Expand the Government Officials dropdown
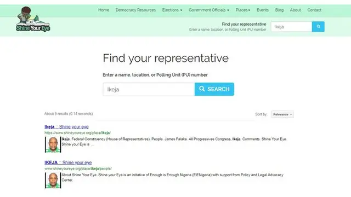 [209, 10]
